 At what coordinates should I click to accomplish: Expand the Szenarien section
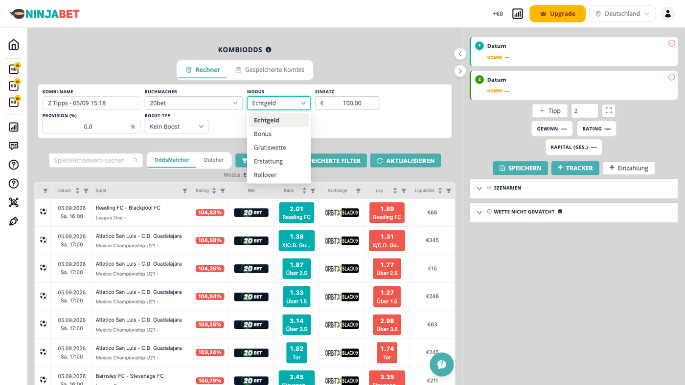click(574, 188)
